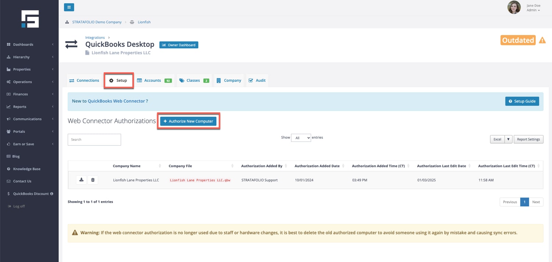Click the Integrations breadcrumb link
Screen dimensions: 552x262
(95, 38)
